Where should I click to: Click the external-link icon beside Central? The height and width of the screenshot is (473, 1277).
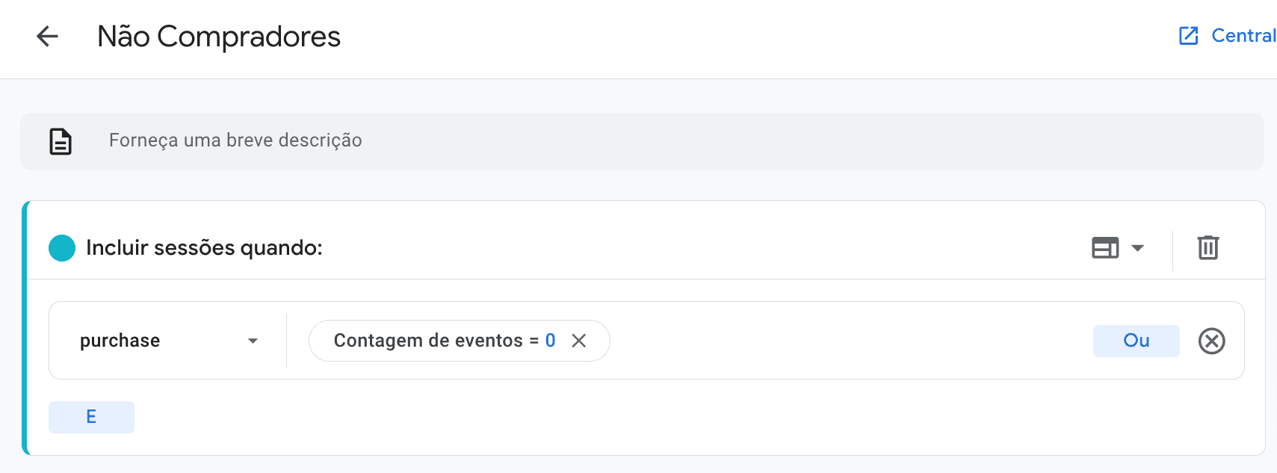tap(1187, 36)
